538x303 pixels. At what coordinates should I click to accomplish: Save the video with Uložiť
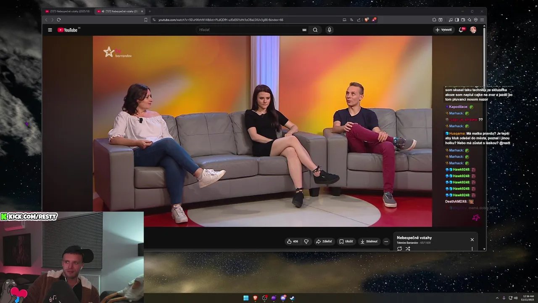tap(346, 242)
